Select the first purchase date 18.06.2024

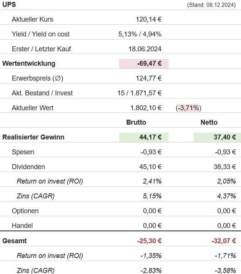(x=145, y=49)
